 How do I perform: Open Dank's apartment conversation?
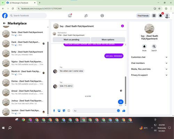click(x=24, y=43)
